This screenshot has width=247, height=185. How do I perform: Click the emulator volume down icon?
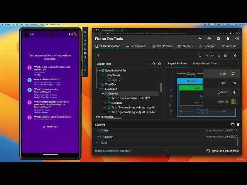point(85,40)
